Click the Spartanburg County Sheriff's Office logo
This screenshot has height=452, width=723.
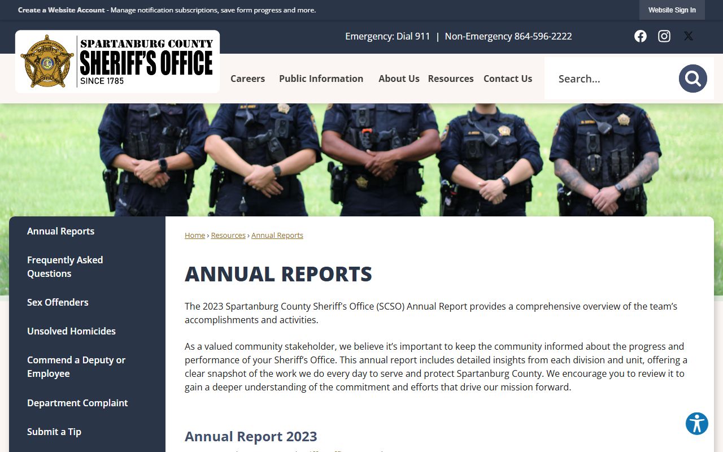[117, 62]
